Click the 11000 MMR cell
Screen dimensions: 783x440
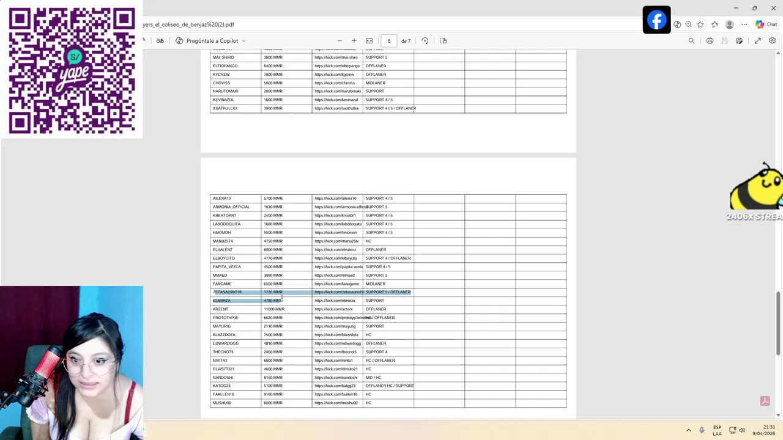pyautogui.click(x=274, y=309)
